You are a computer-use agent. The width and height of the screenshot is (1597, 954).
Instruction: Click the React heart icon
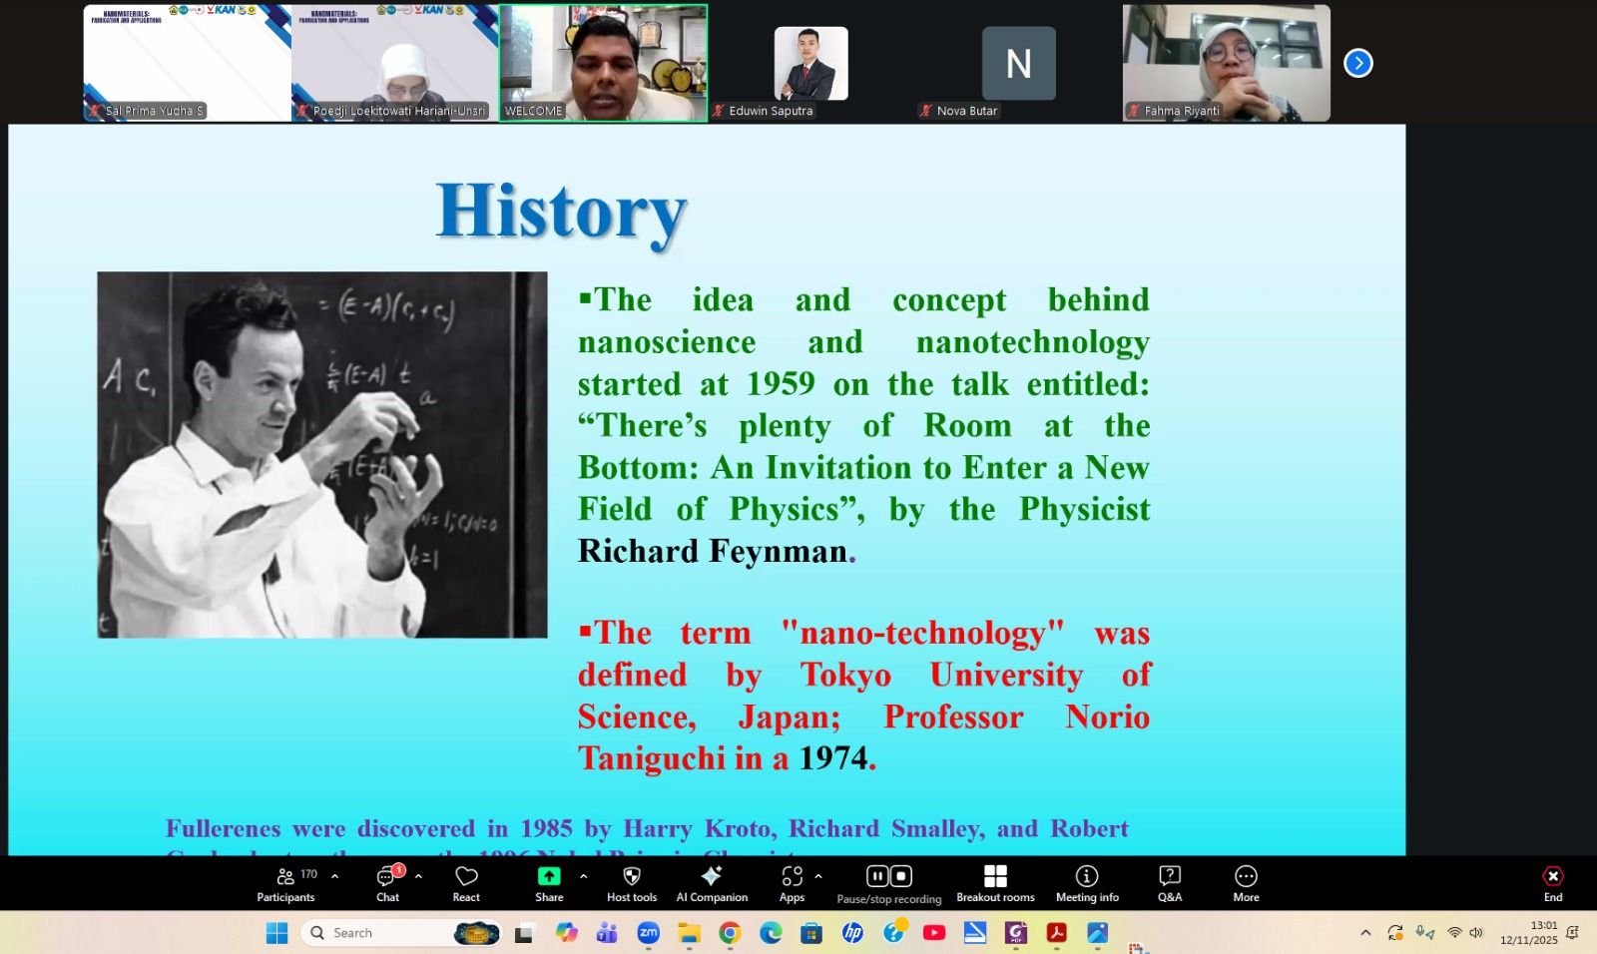click(466, 882)
